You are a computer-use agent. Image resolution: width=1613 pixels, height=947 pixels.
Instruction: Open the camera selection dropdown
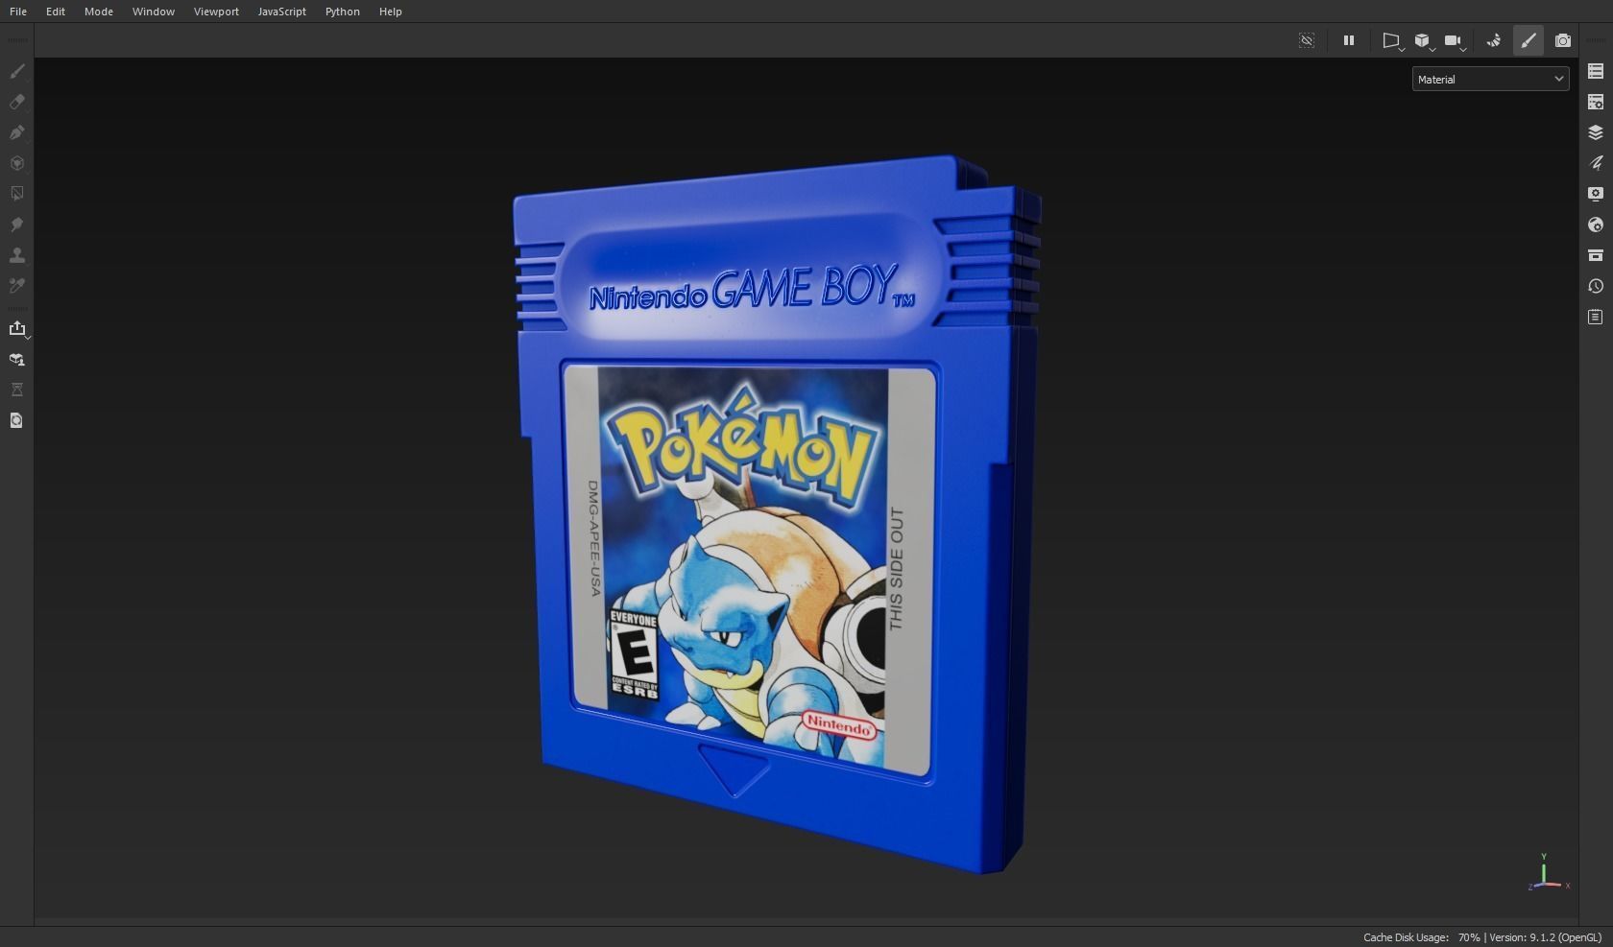click(x=1455, y=40)
